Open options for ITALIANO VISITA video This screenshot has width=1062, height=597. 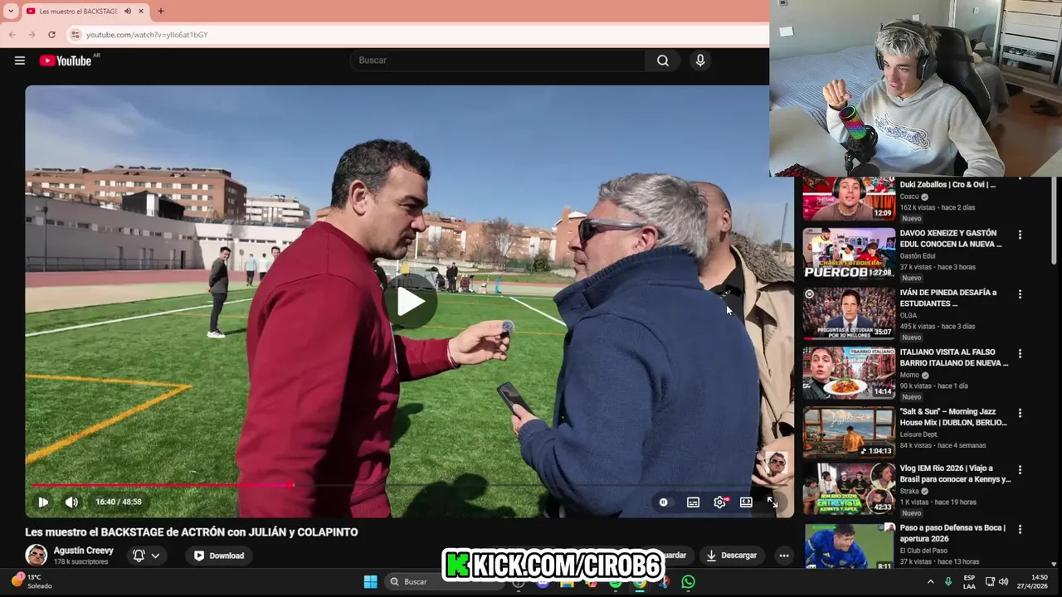(x=1020, y=354)
